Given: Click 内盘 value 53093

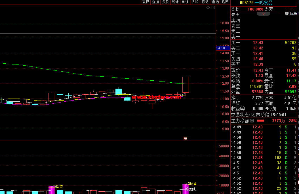Looking at the screenshot, I should pos(290,92).
